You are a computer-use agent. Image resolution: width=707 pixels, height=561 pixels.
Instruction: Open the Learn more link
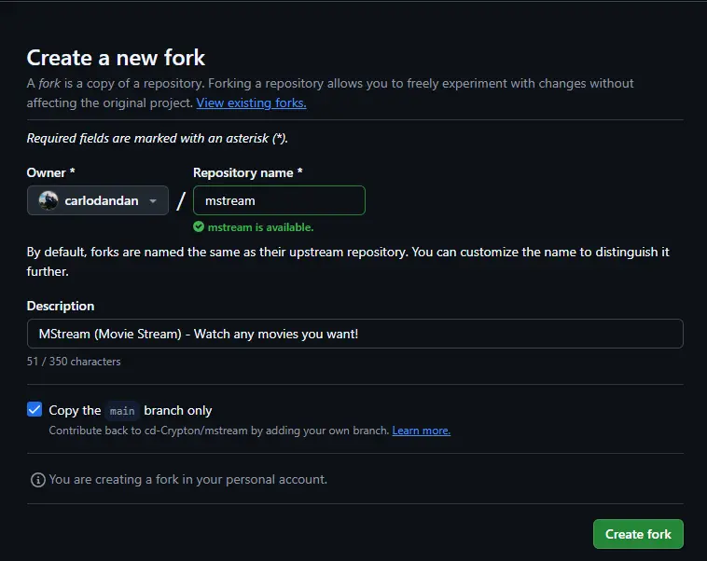click(x=422, y=431)
